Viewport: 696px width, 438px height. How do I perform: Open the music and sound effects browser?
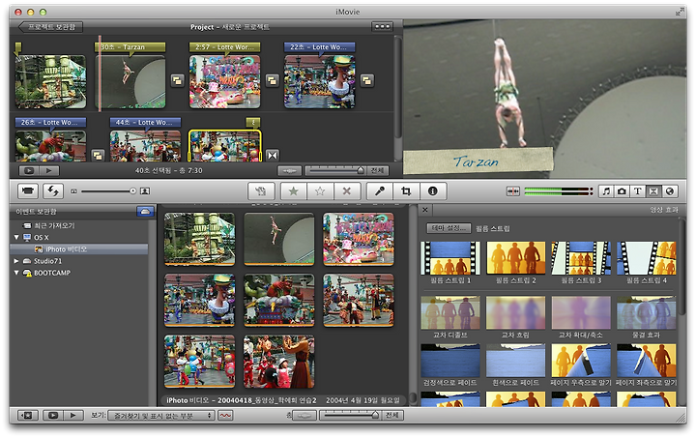click(606, 191)
